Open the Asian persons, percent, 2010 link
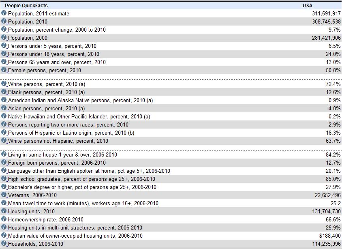Viewport: 342px width, 249px height. tap(46, 108)
